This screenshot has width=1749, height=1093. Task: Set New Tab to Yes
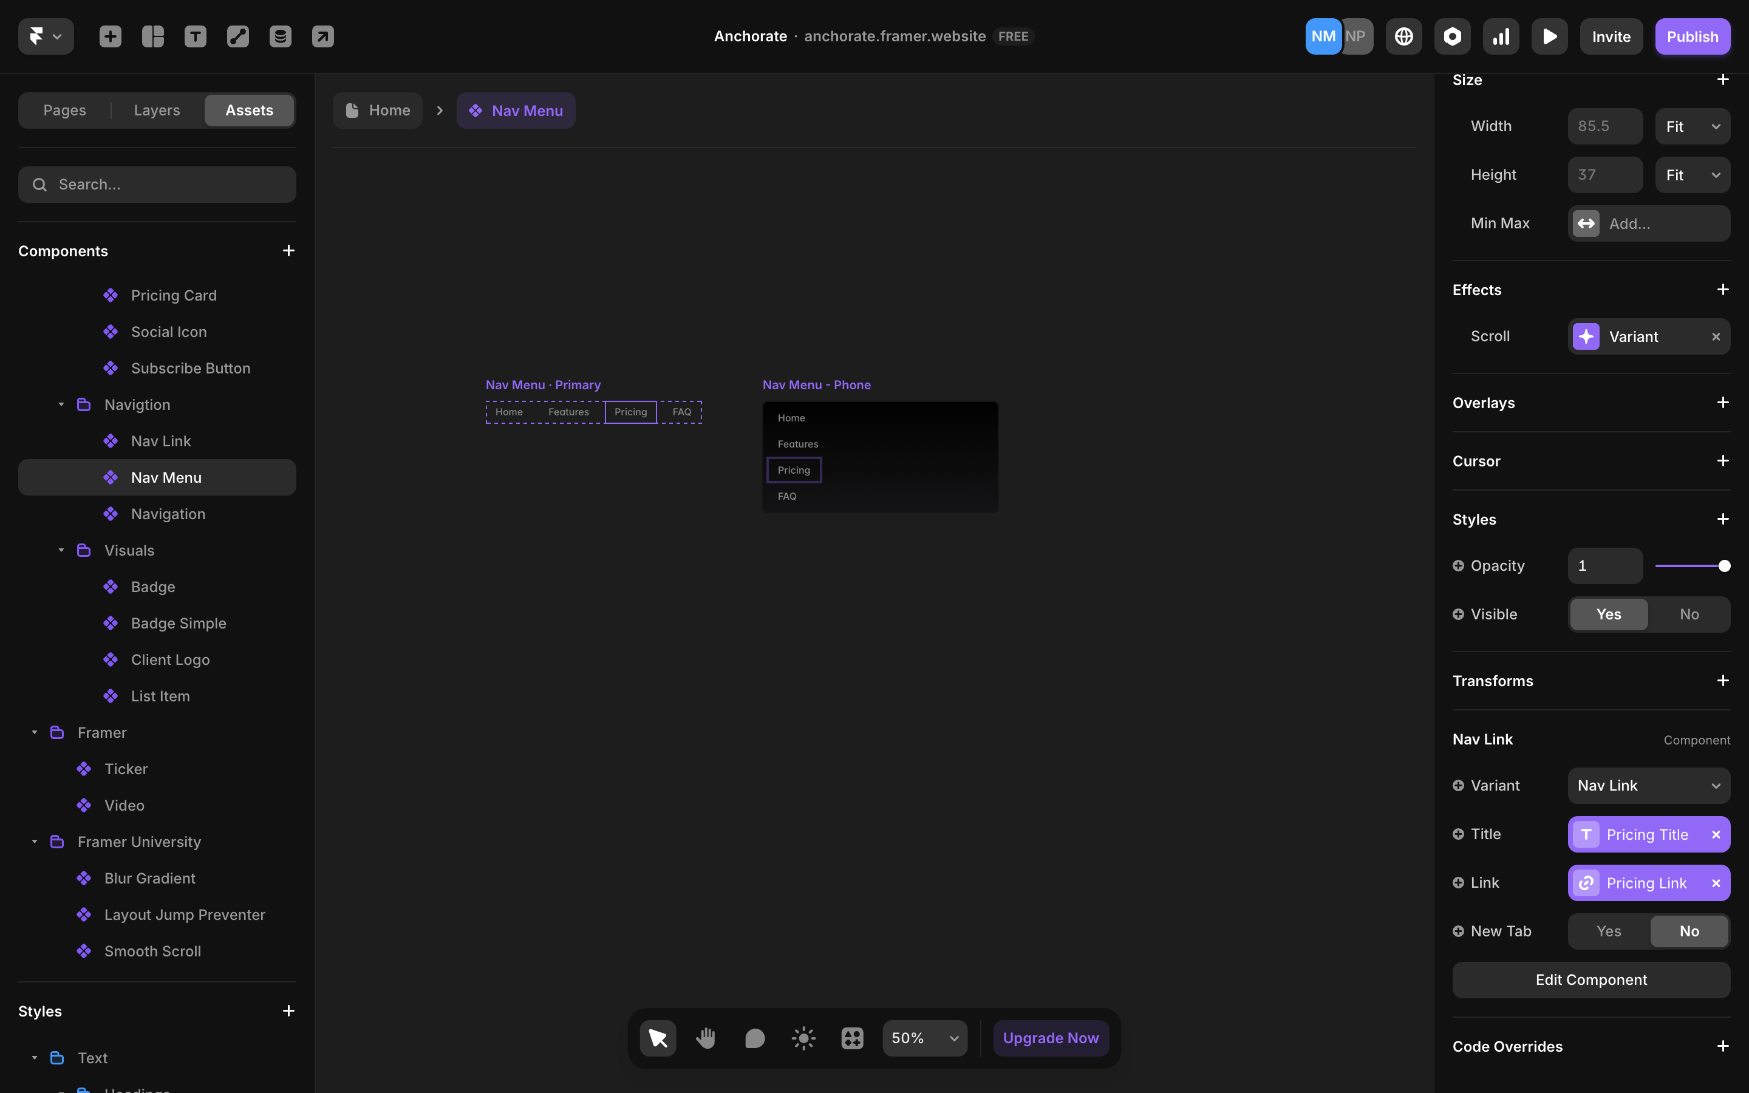(1608, 931)
